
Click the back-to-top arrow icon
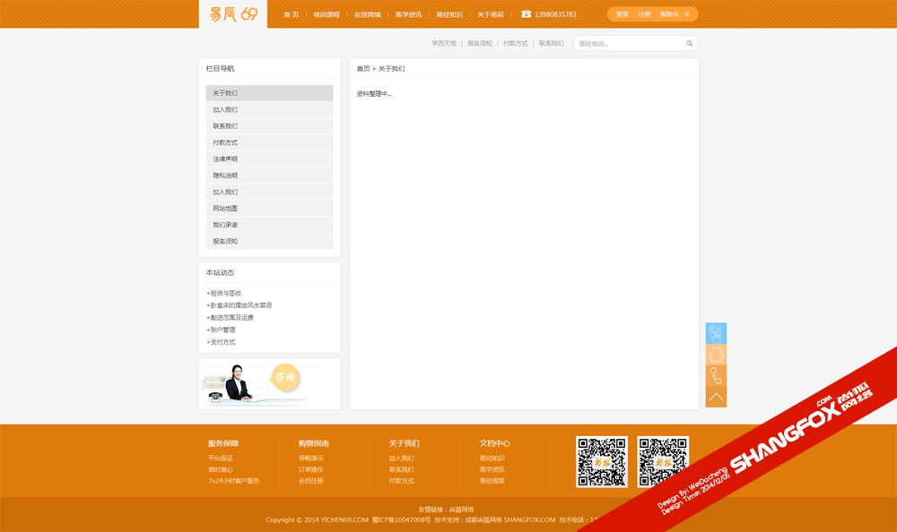(x=716, y=397)
